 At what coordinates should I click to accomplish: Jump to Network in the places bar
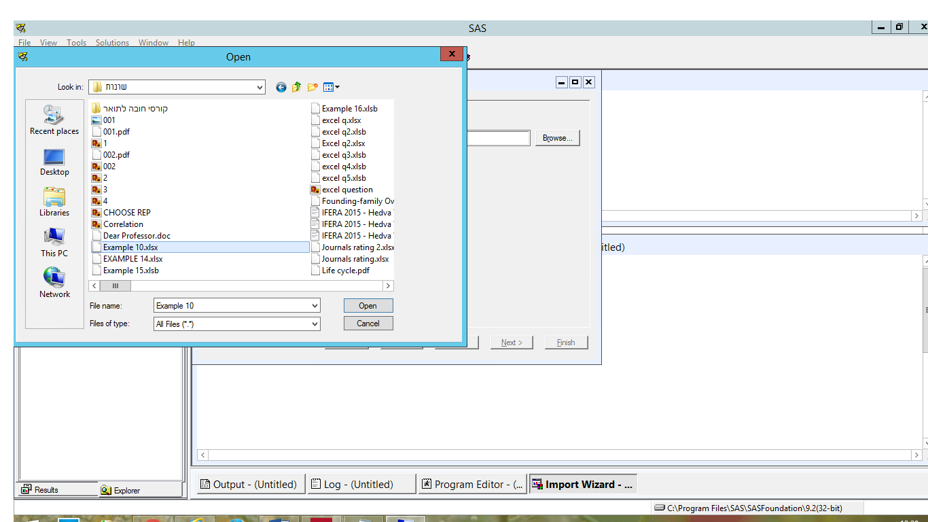tap(54, 283)
